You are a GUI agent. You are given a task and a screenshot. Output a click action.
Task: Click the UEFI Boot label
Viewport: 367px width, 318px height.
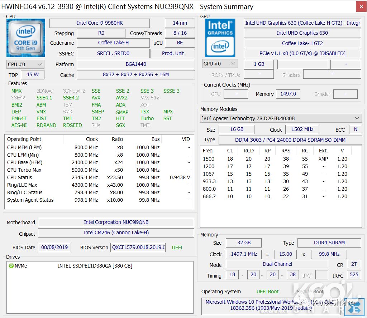coord(267,292)
